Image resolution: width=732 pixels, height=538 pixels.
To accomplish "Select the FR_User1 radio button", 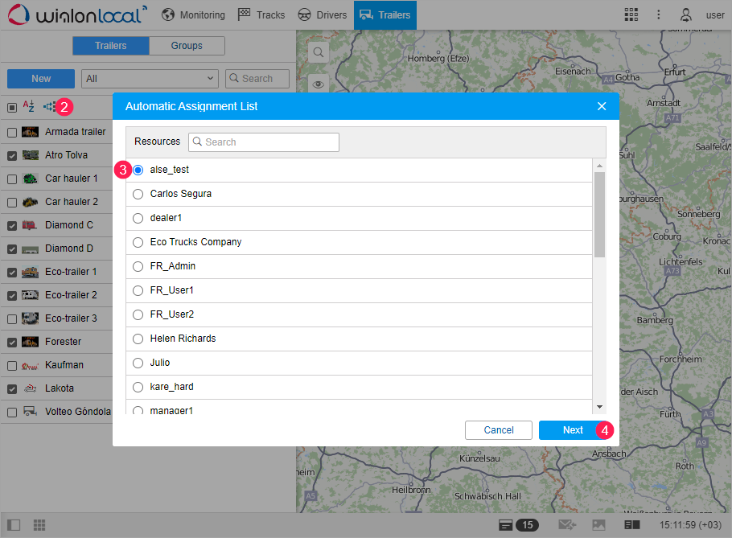I will [x=138, y=290].
